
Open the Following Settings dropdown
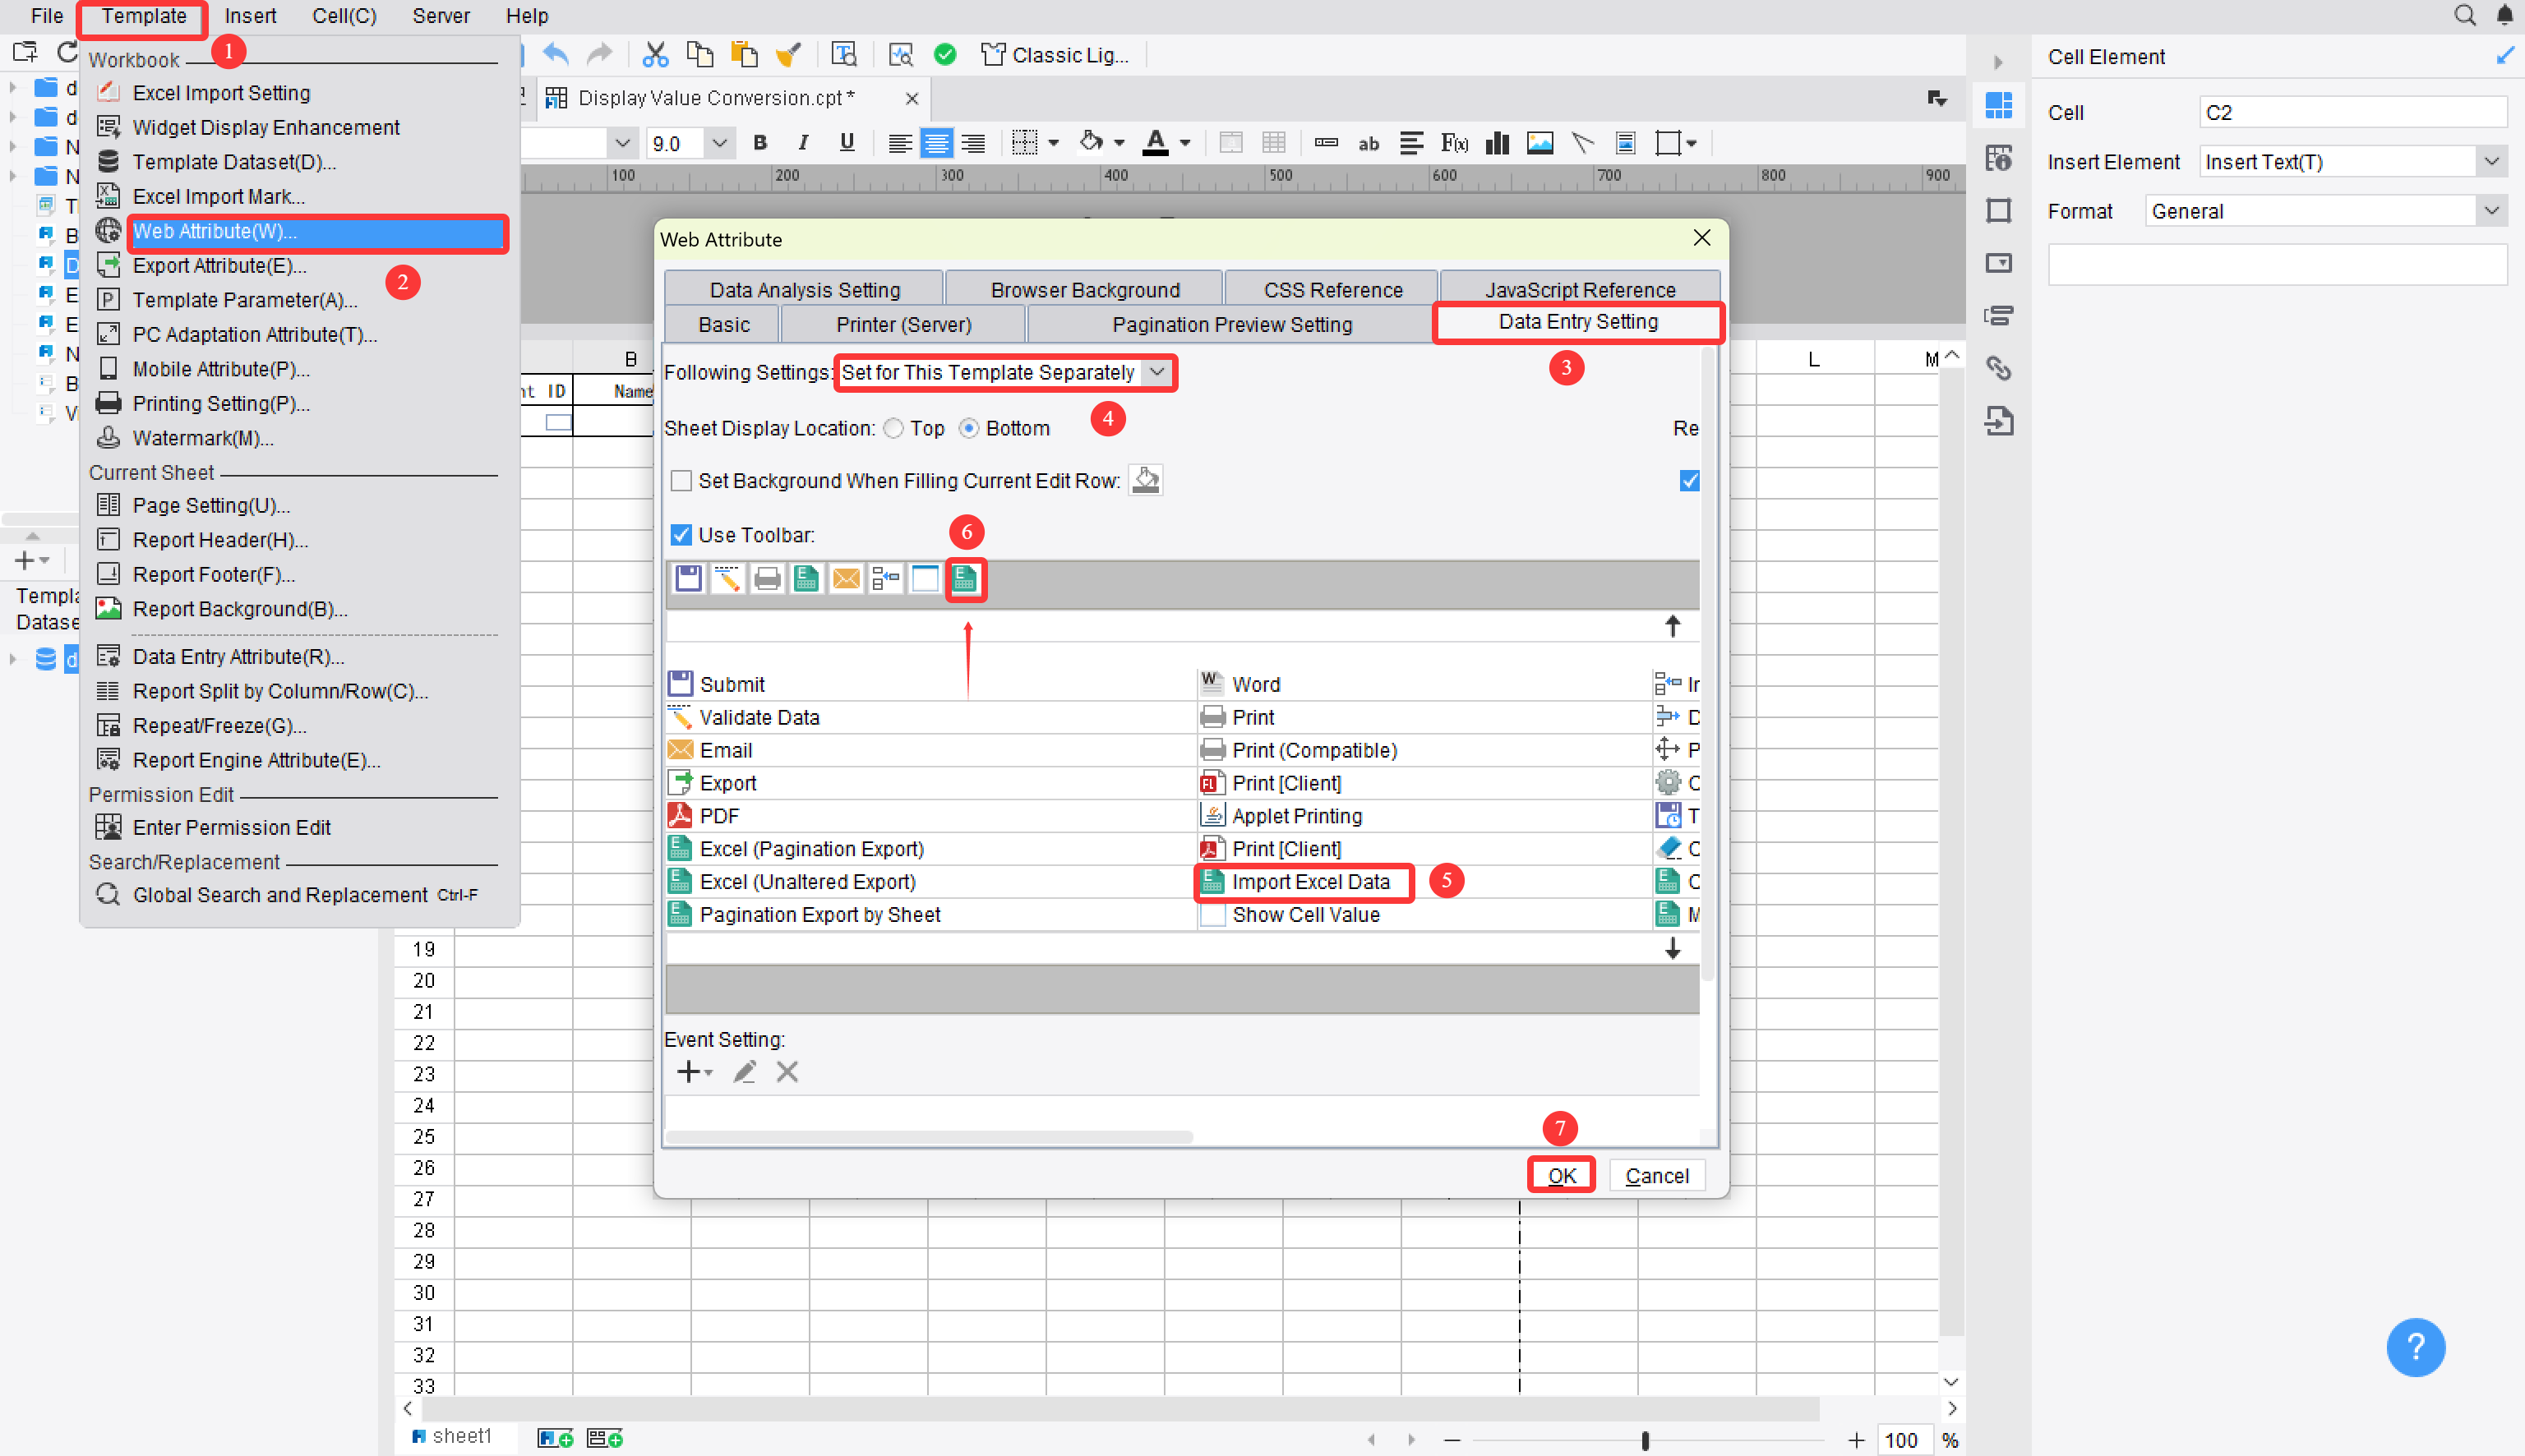point(1157,372)
